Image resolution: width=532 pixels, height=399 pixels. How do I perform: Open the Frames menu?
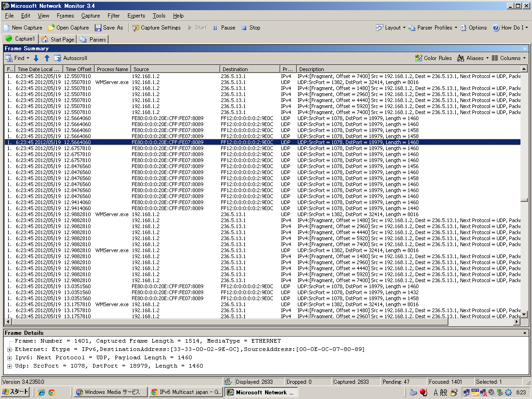coord(65,16)
